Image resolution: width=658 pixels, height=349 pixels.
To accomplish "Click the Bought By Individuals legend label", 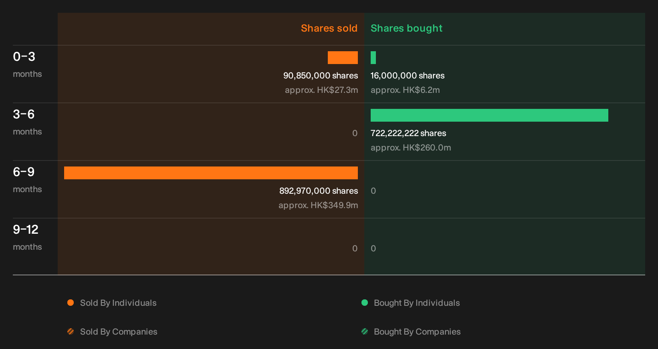I will point(417,303).
